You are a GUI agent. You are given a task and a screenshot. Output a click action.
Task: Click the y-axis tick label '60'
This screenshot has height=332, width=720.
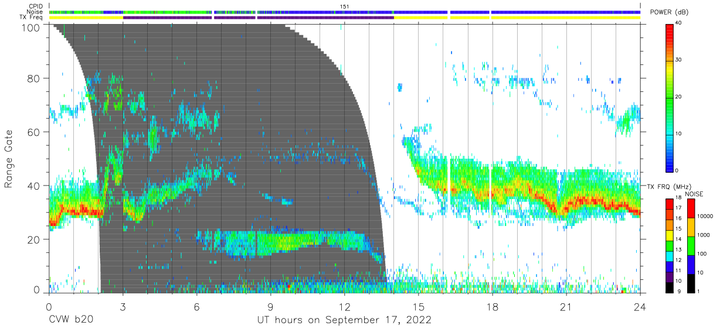pos(34,132)
